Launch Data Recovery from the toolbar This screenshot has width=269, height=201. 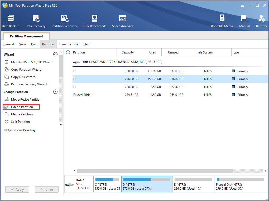point(36,21)
